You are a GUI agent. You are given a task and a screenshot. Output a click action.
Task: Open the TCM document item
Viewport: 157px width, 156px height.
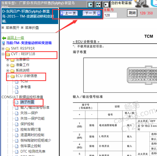click(24, 81)
